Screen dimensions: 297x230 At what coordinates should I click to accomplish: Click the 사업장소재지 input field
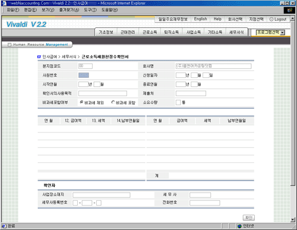pyautogui.click(x=102, y=195)
